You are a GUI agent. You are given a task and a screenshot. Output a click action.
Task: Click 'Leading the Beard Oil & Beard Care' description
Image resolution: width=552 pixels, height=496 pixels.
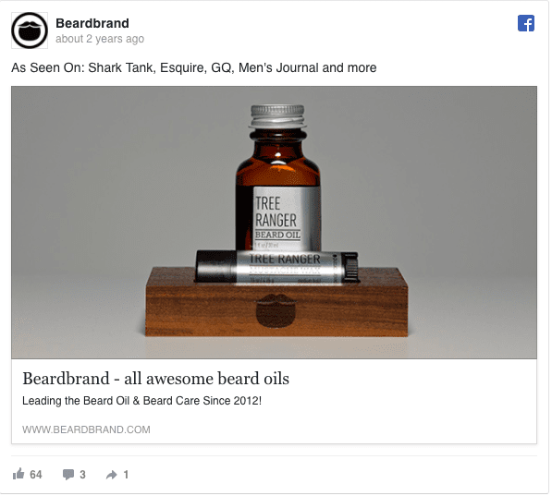(x=141, y=401)
